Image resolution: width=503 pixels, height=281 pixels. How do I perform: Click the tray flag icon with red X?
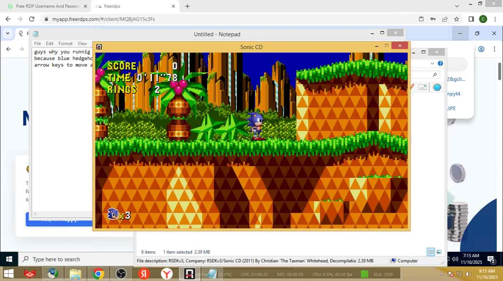click(x=451, y=274)
